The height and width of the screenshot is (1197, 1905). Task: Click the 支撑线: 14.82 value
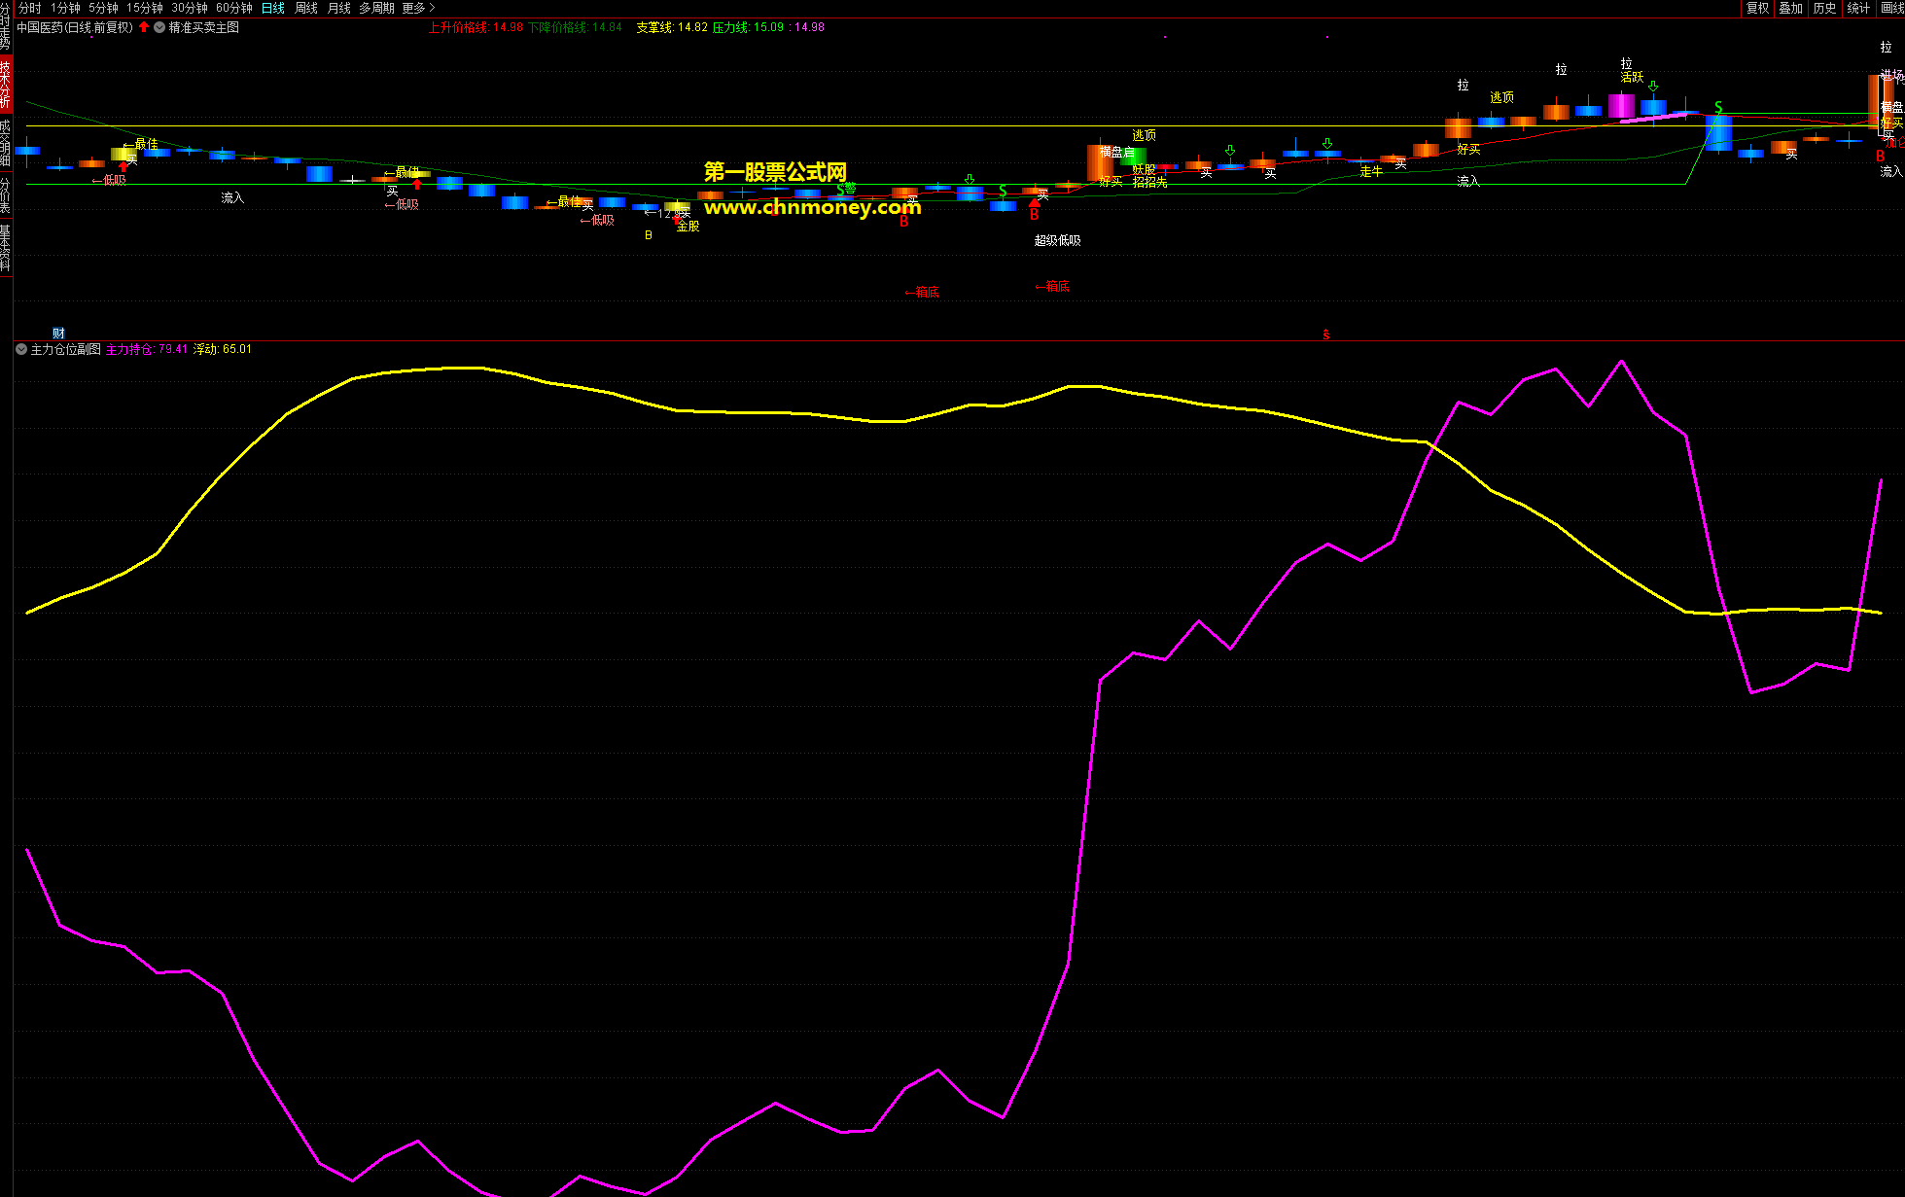(672, 27)
